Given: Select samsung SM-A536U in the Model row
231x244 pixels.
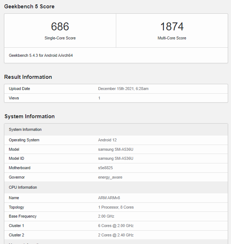Looking at the screenshot, I should point(115,149).
